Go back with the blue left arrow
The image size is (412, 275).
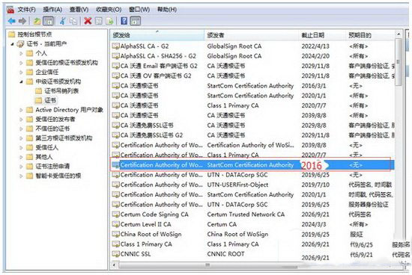click(11, 21)
